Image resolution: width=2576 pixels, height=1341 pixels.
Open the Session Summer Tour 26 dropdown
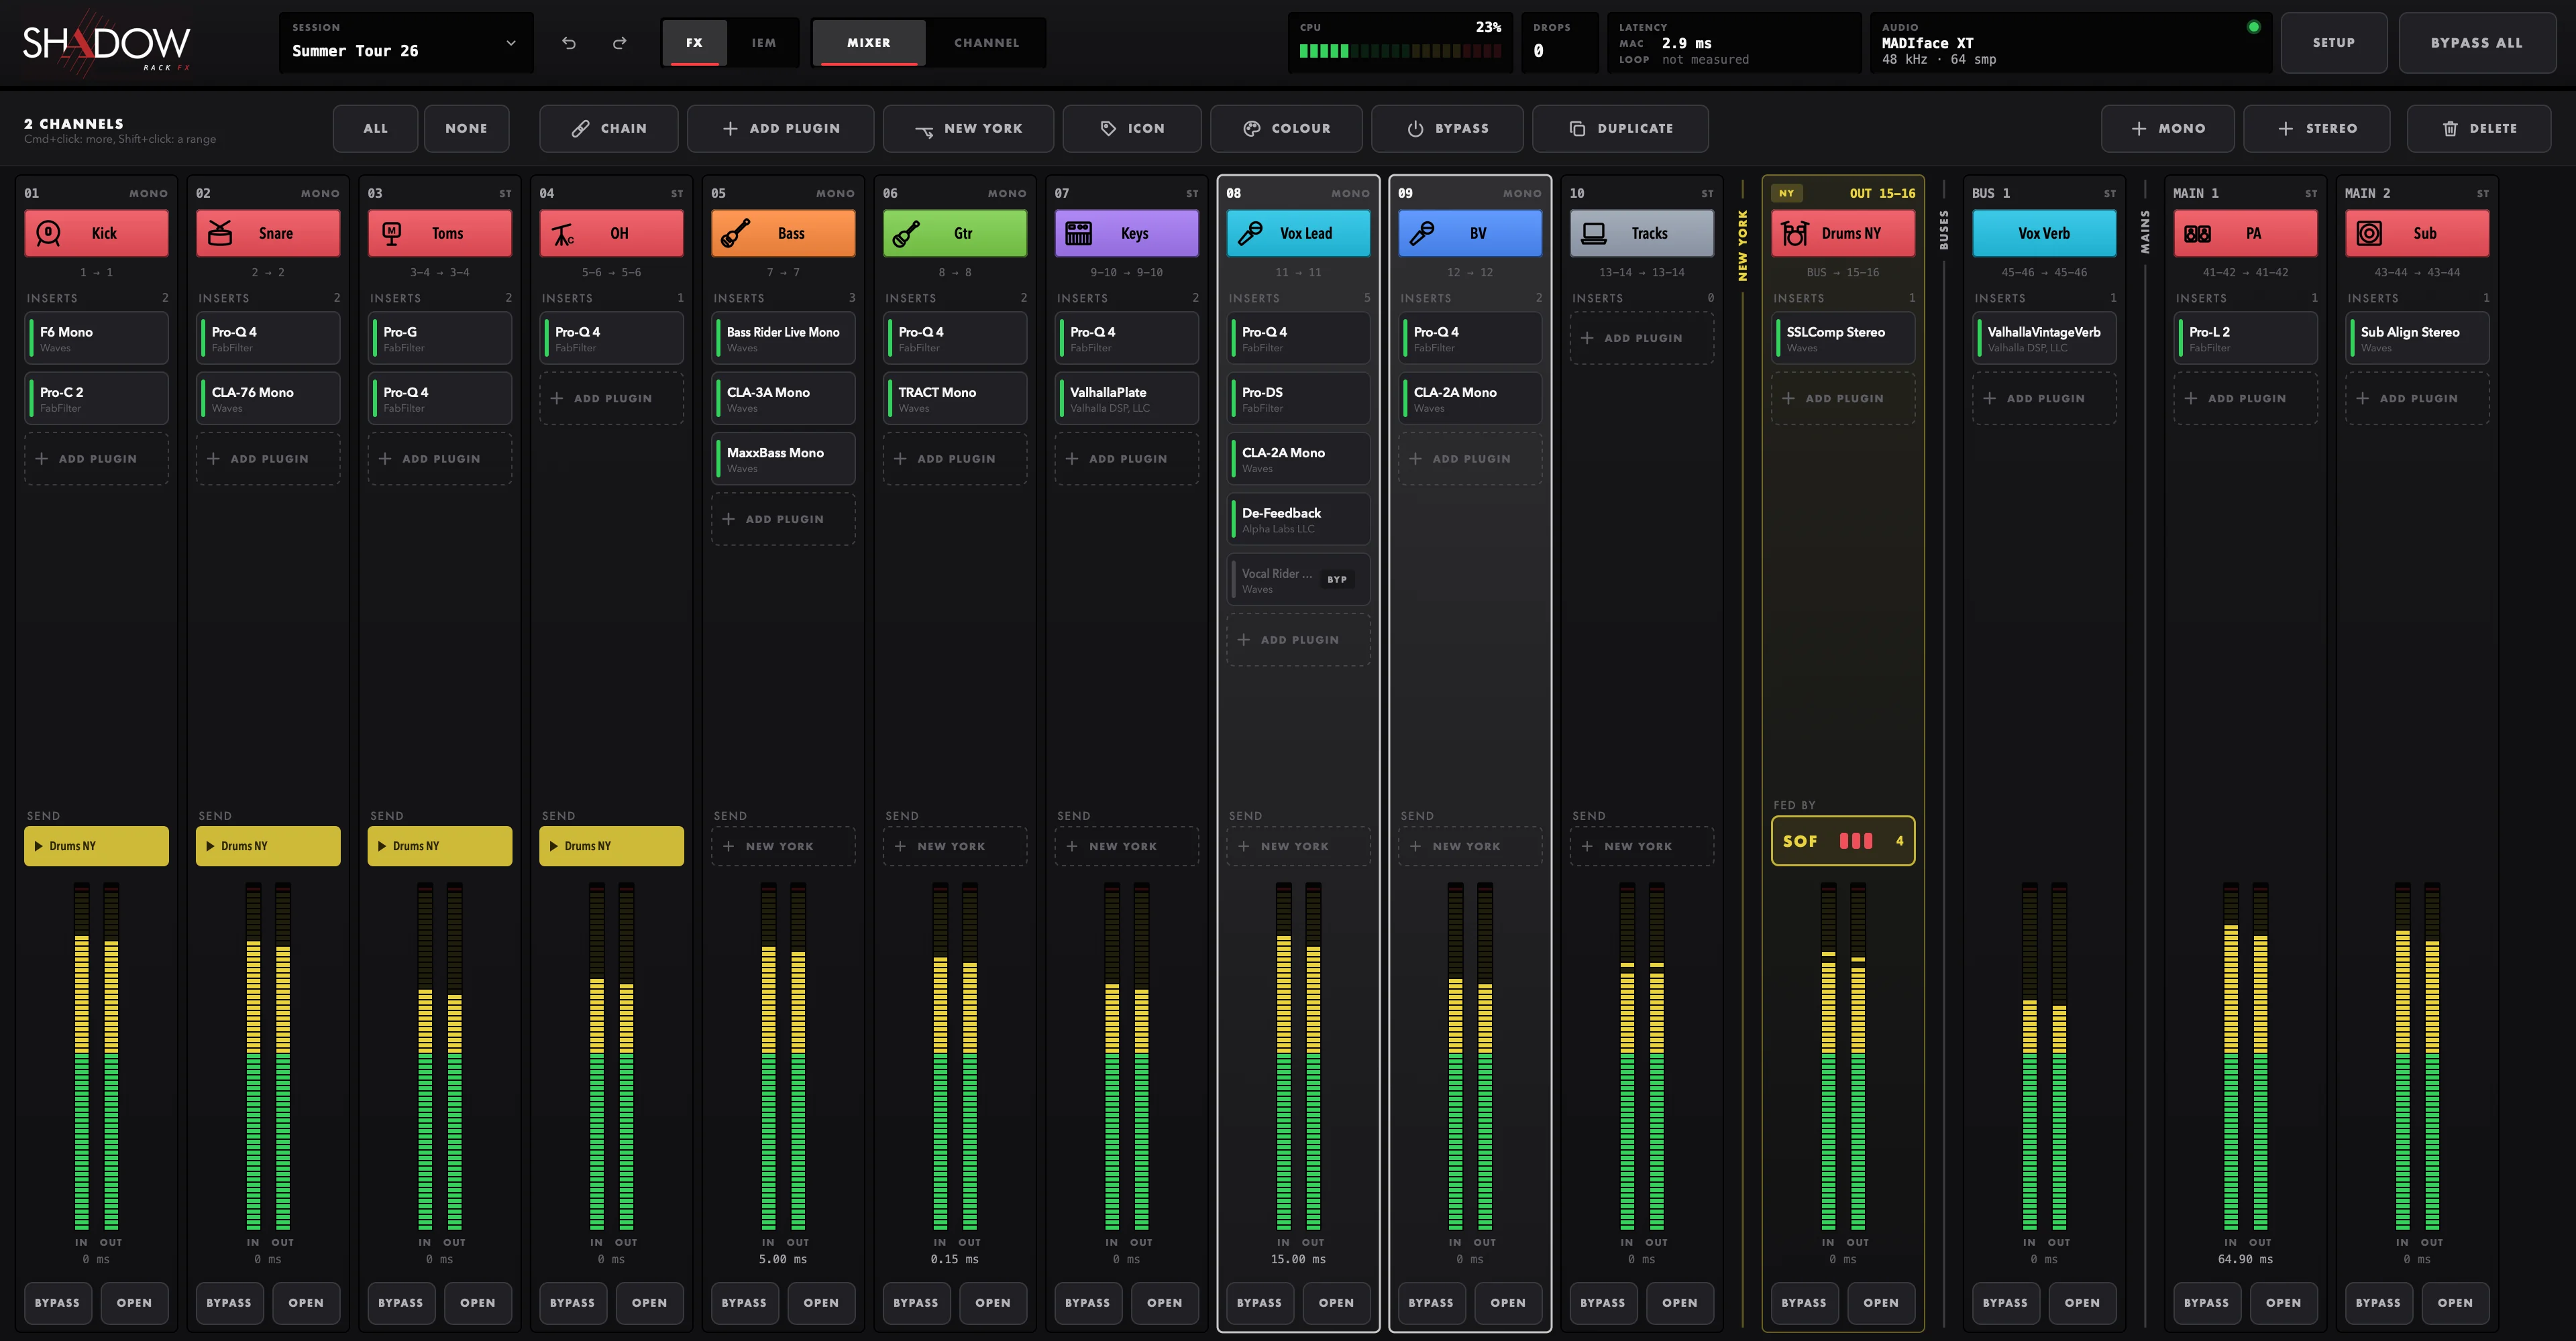tap(406, 43)
